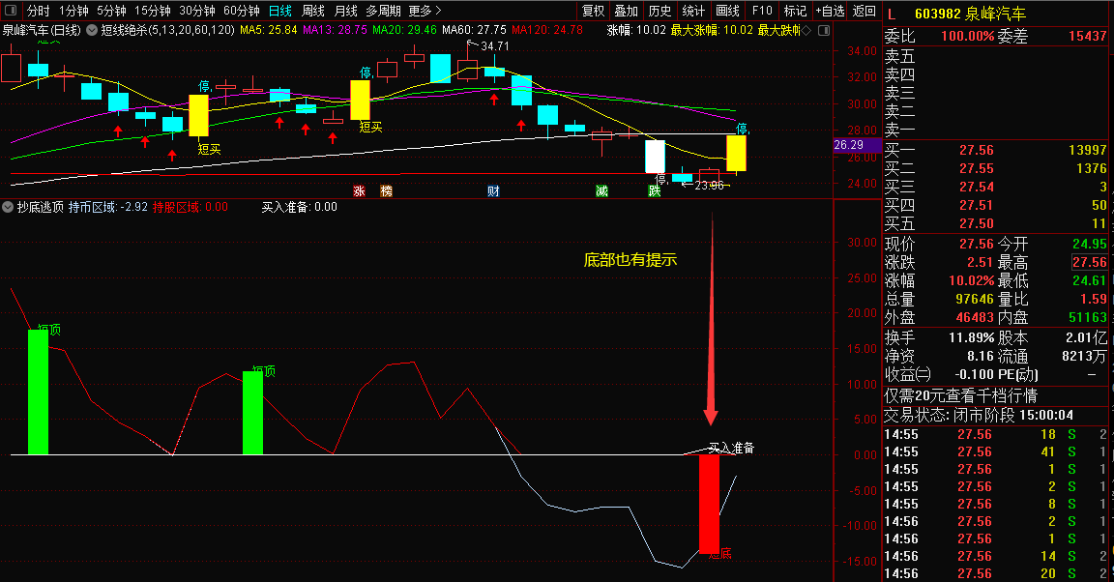This screenshot has width=1114, height=582.
Task: Click the last yellow 停 candlestick
Action: tap(736, 153)
